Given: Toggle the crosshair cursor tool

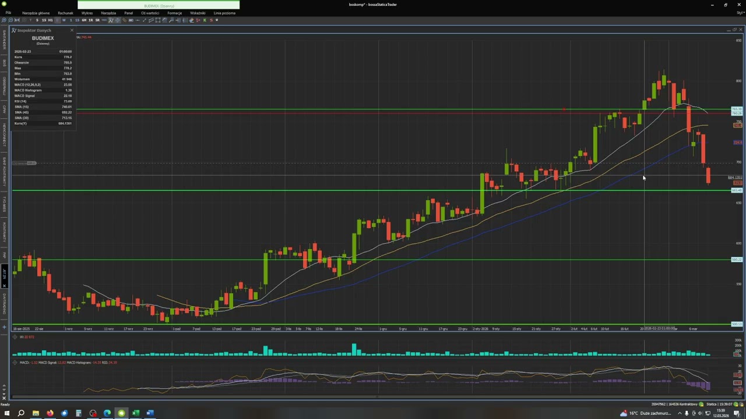Looking at the screenshot, I should tap(117, 20).
